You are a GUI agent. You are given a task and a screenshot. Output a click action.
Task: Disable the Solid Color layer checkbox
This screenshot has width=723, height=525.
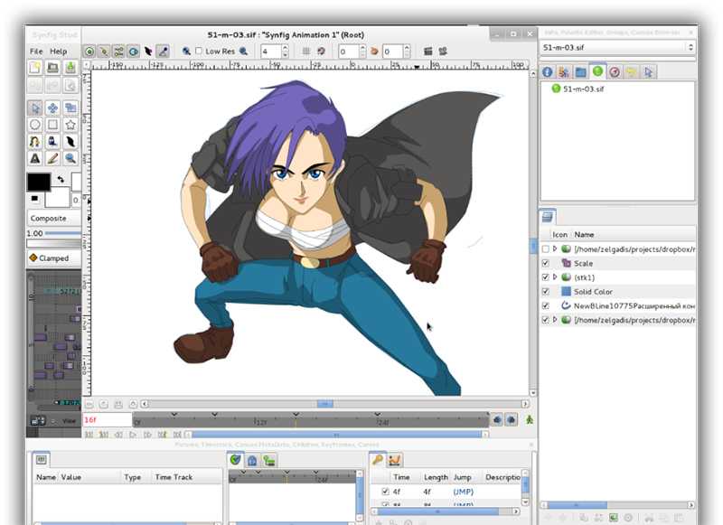pyautogui.click(x=546, y=292)
